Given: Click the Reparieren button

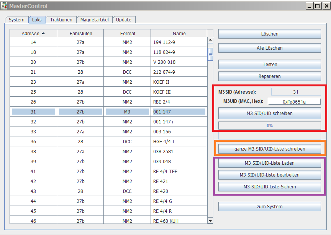Looking at the screenshot, I should (269, 76).
